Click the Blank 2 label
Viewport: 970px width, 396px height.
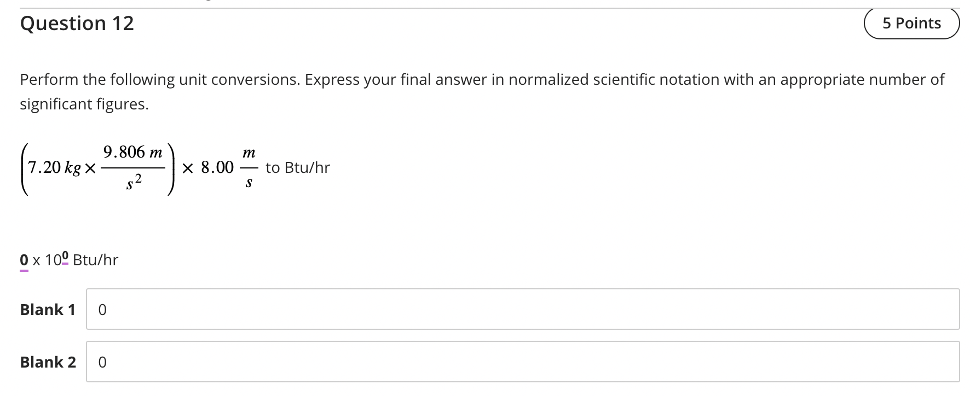point(47,362)
